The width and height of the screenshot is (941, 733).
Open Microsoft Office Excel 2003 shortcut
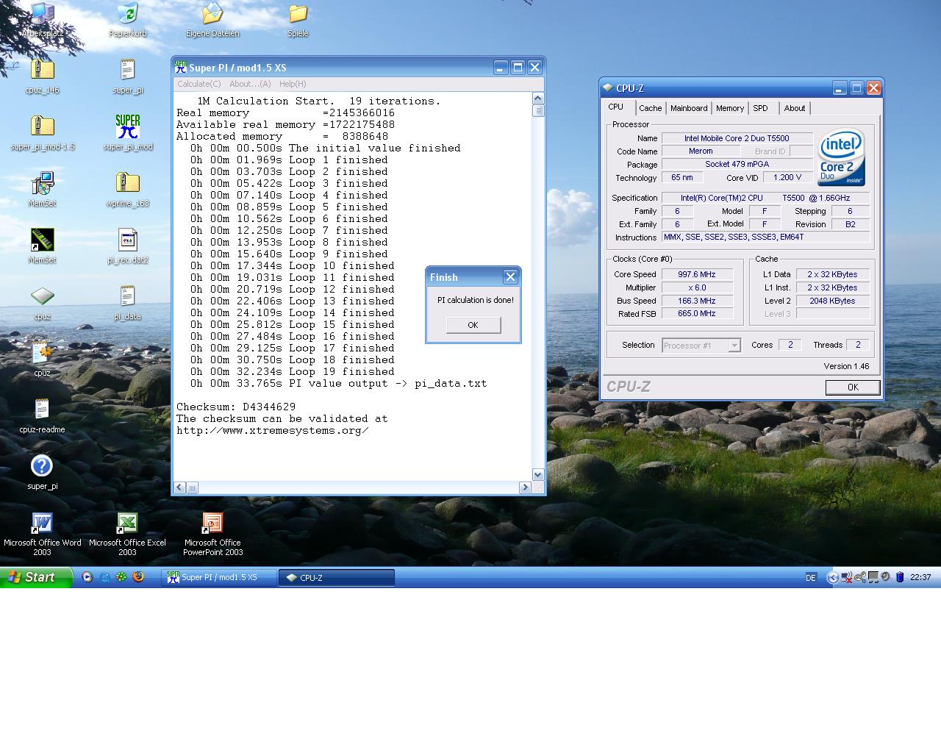click(127, 523)
